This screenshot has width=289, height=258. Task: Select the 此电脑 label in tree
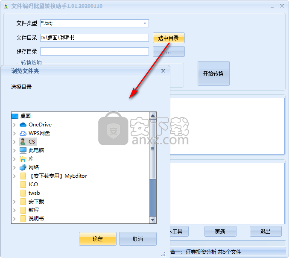[x=36, y=150]
